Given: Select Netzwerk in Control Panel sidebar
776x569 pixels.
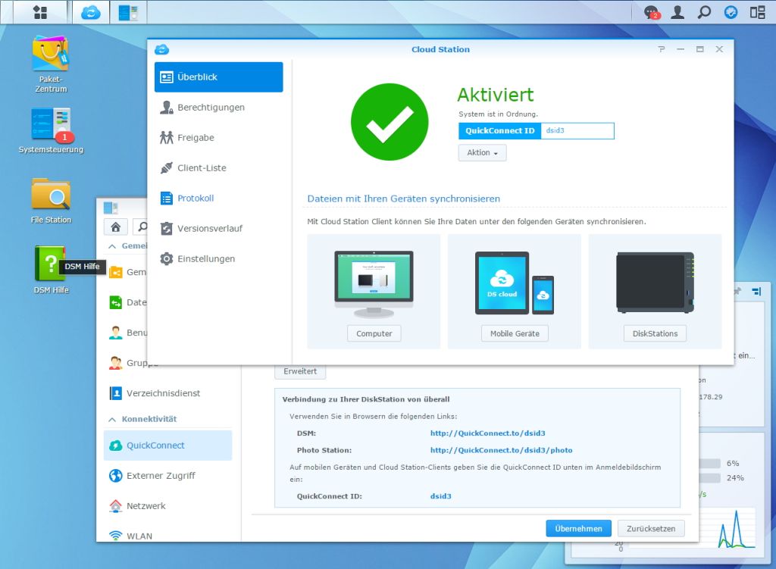Looking at the screenshot, I should (167, 505).
